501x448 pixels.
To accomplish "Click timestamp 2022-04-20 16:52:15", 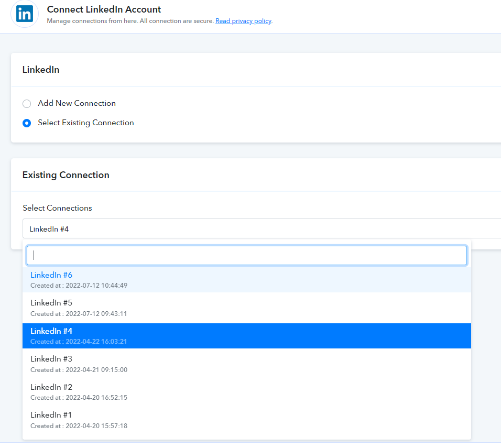I will click(96, 398).
